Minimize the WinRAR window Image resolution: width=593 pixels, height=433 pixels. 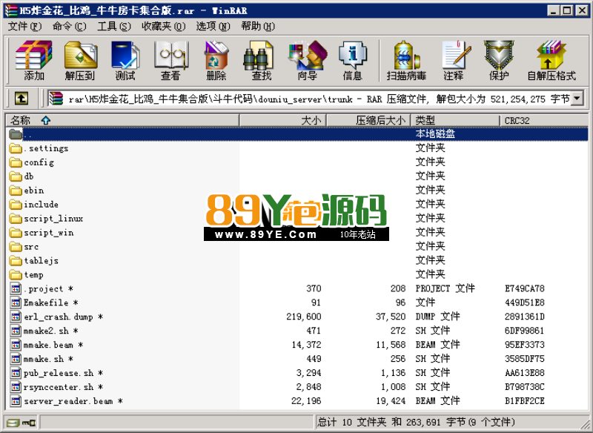[553, 10]
